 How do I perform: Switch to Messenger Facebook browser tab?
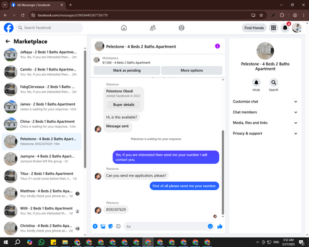coord(38,5)
